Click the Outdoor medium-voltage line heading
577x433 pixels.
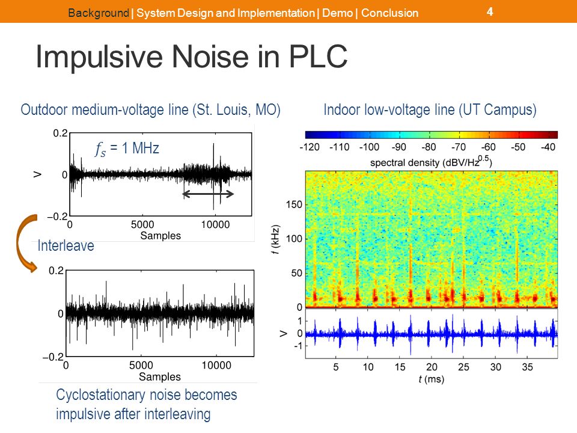(x=150, y=109)
